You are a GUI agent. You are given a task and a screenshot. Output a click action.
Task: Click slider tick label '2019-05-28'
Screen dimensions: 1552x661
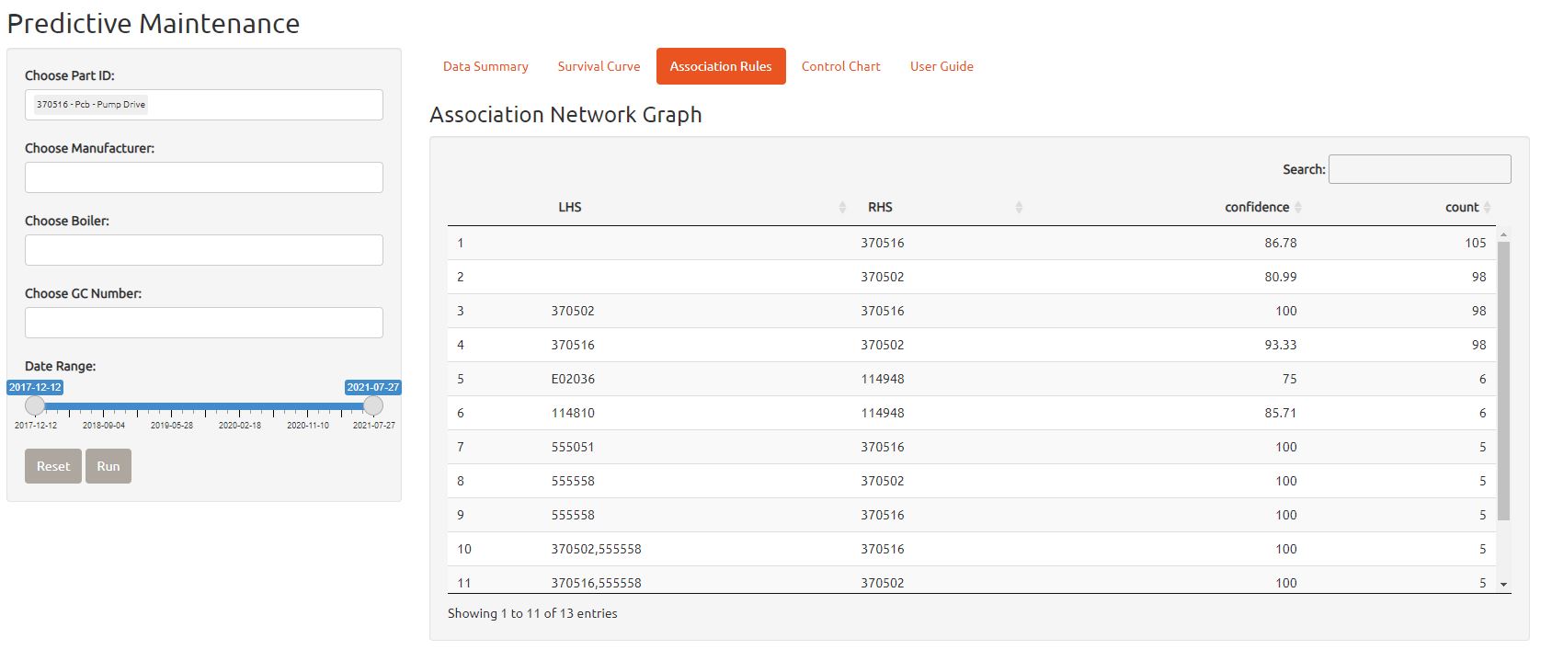(172, 426)
